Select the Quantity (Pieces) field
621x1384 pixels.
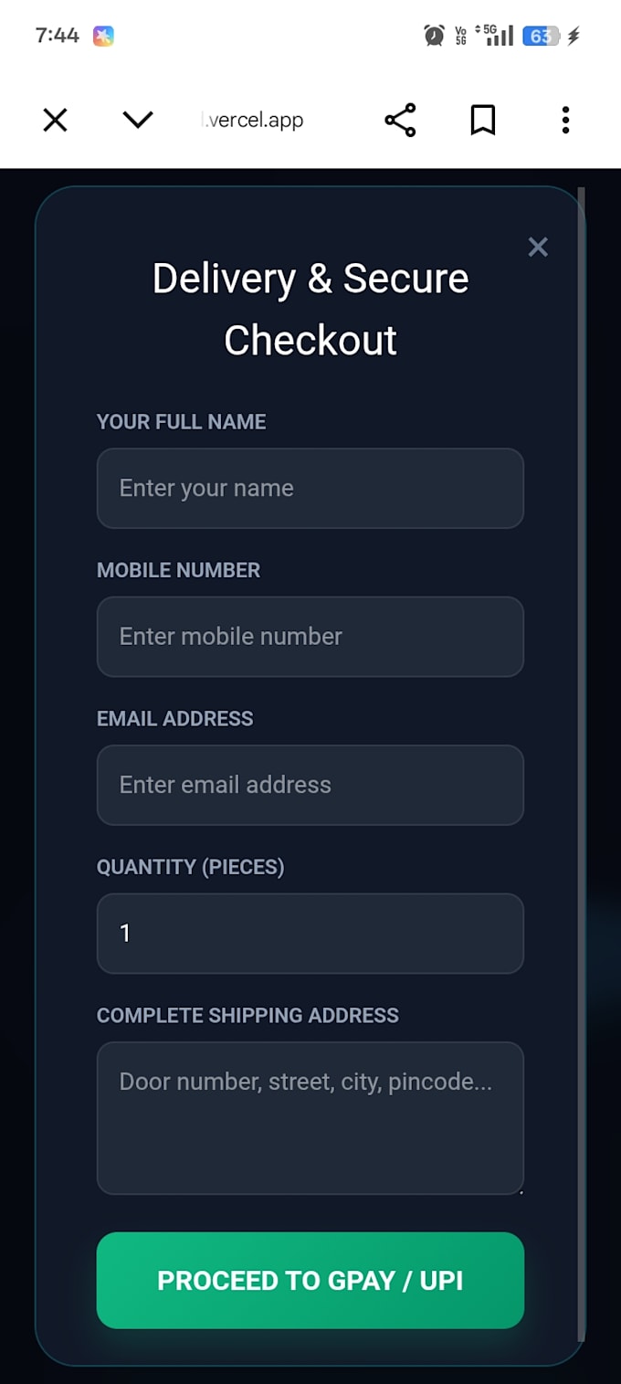click(x=310, y=934)
